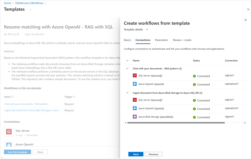The width and height of the screenshot is (251, 159).
Task: Select openaicon1 connection in Ingest document group
Action: [232, 108]
